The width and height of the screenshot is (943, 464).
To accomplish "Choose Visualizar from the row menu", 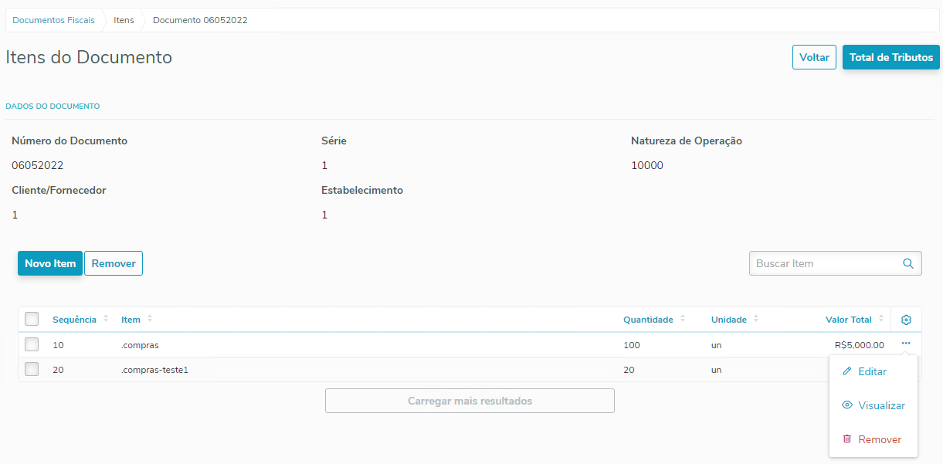I will tap(881, 405).
